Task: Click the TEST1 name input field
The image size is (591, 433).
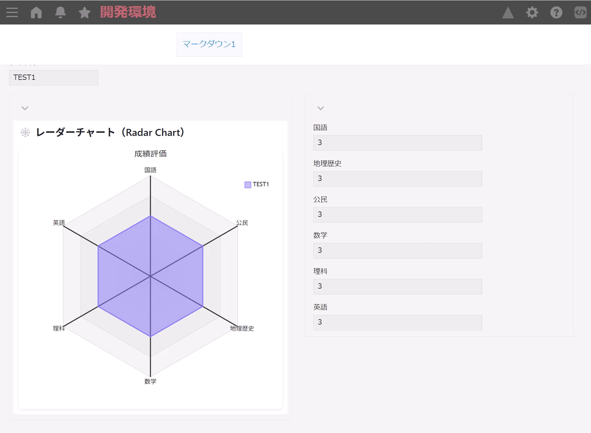Action: (54, 78)
